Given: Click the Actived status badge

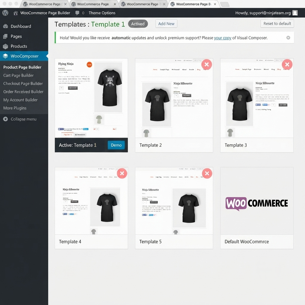Looking at the screenshot, I should pyautogui.click(x=138, y=24).
